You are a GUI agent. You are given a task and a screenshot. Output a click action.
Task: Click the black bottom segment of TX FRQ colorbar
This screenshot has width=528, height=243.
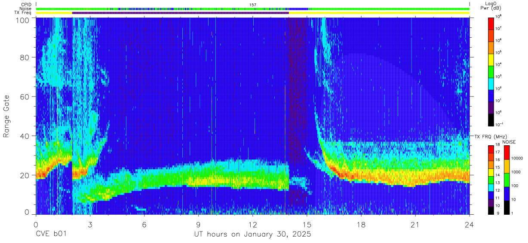(x=491, y=211)
